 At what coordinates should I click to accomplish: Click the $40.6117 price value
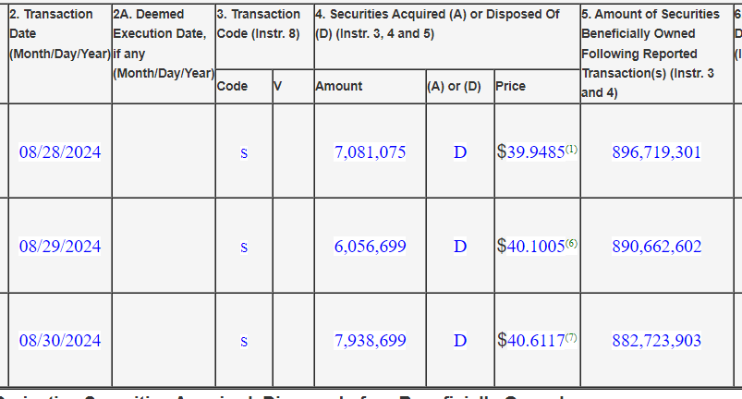pos(530,341)
